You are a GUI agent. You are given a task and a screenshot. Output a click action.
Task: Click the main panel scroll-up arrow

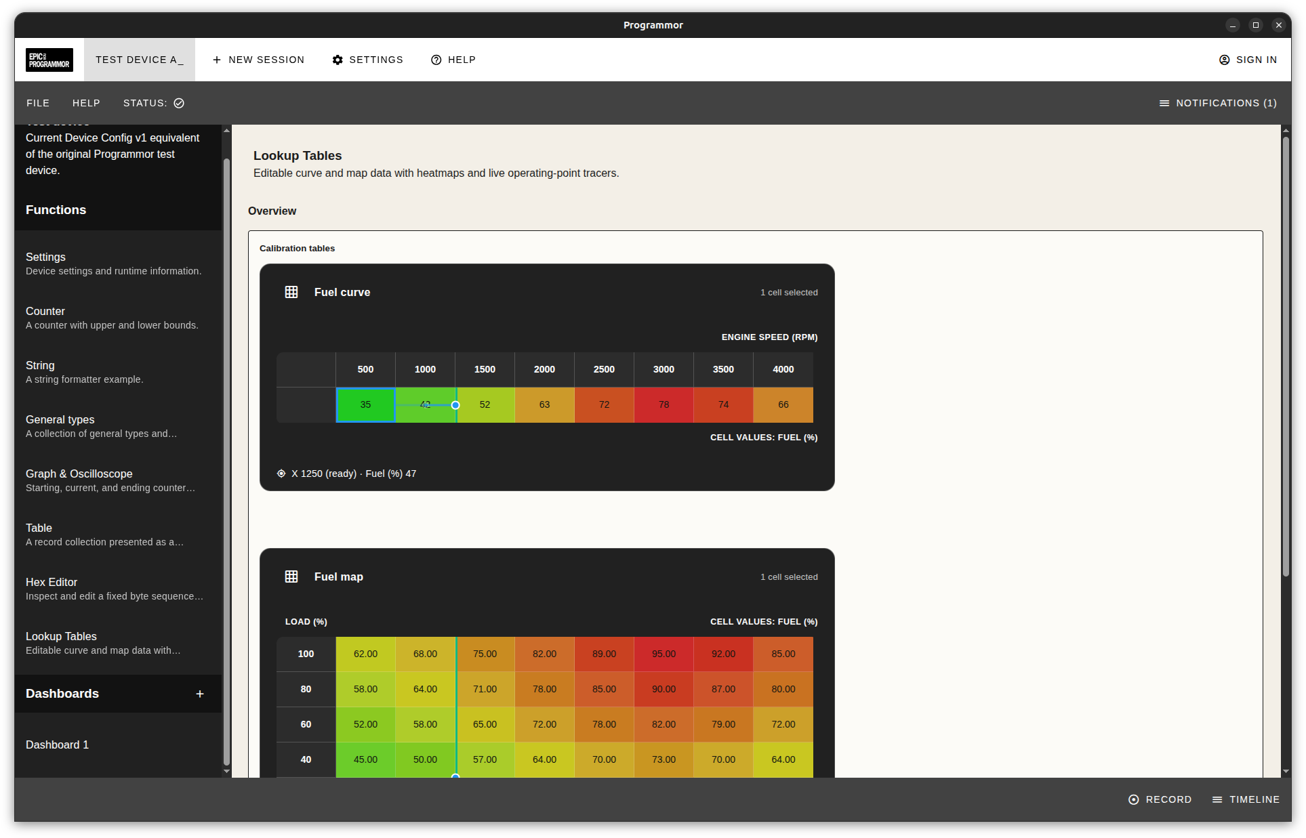point(1286,129)
